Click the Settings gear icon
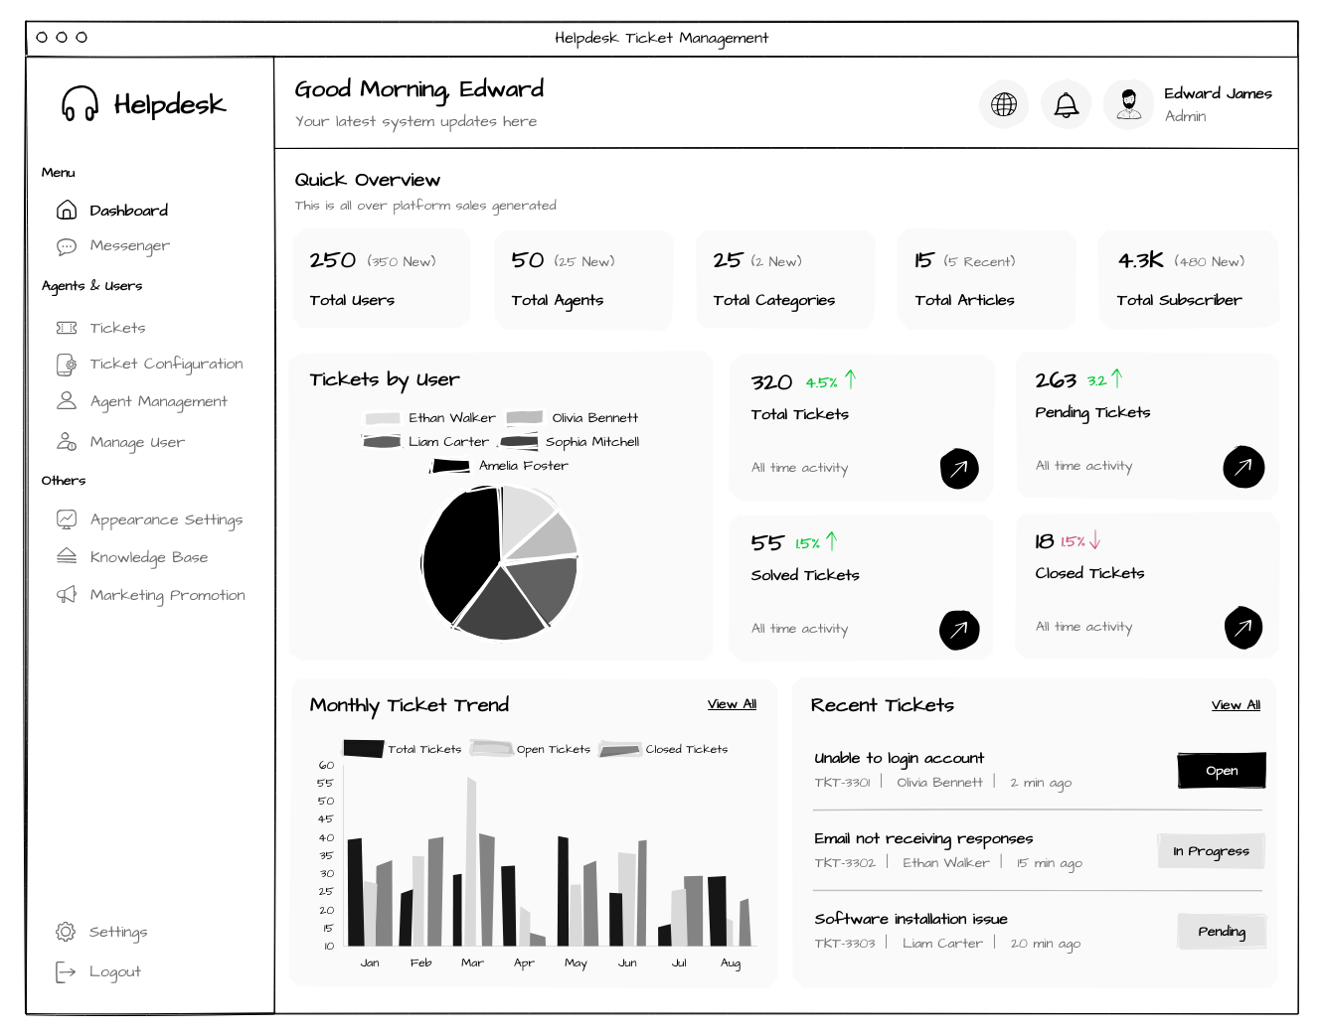This screenshot has width=1324, height=1035. coord(66,932)
